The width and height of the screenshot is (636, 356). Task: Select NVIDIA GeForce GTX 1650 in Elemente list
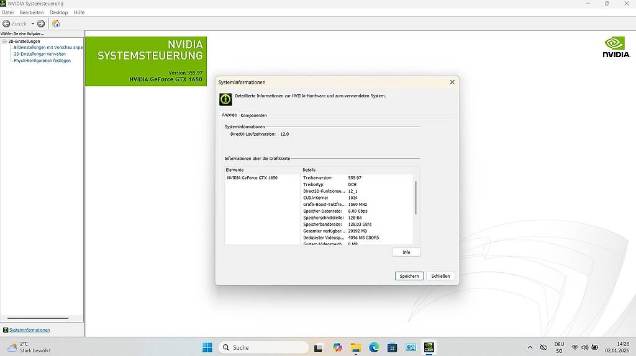point(252,178)
